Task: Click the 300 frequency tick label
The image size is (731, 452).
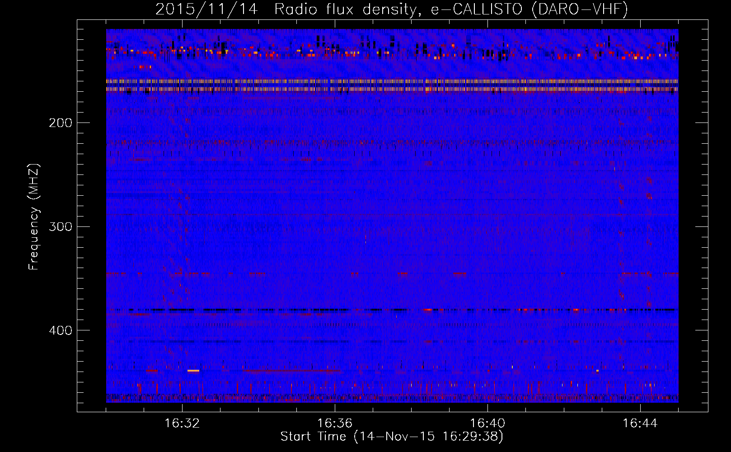Action: pyautogui.click(x=61, y=226)
